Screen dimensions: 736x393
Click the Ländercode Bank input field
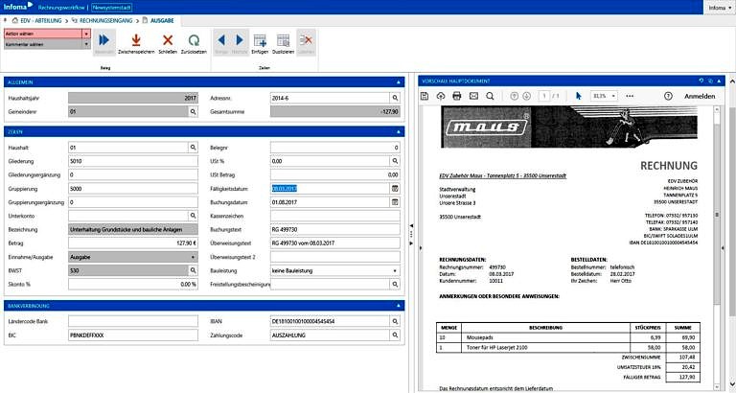[x=133, y=322]
